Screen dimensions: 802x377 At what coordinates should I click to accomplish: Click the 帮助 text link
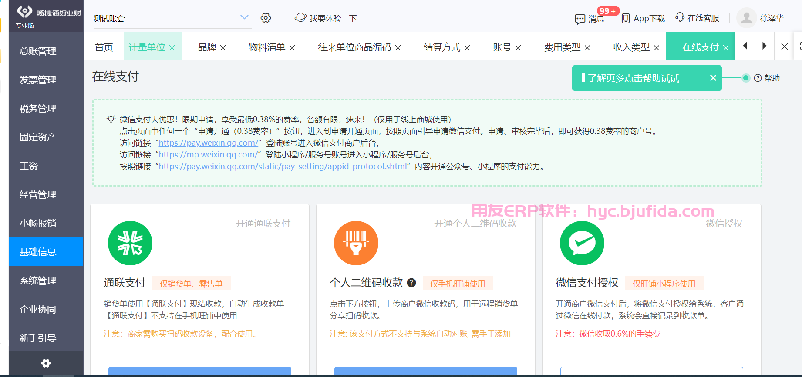point(772,78)
